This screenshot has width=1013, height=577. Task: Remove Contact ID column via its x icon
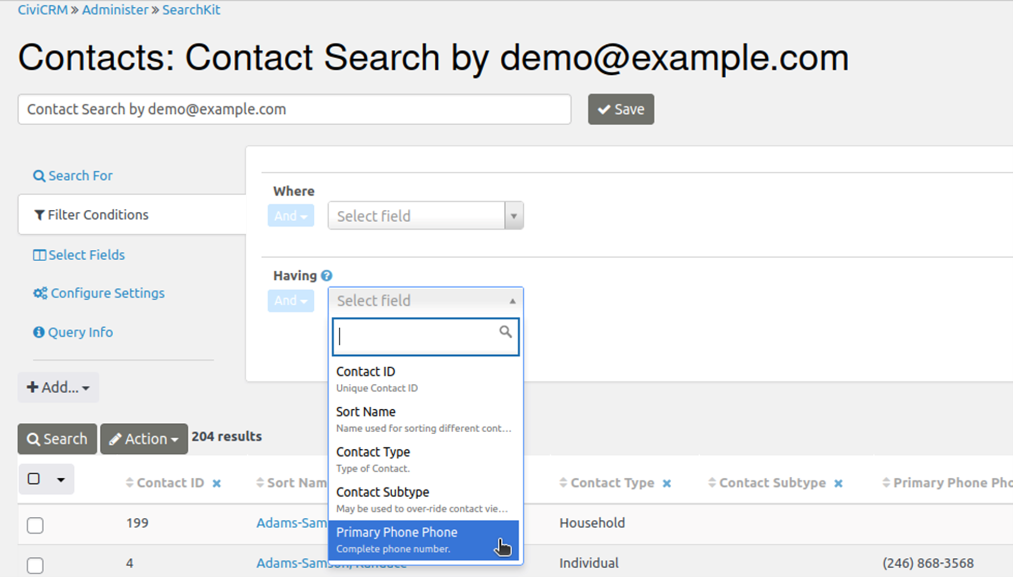(x=217, y=484)
